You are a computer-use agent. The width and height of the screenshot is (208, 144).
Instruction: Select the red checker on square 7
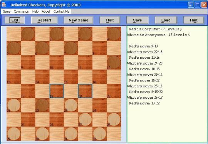(71, 48)
